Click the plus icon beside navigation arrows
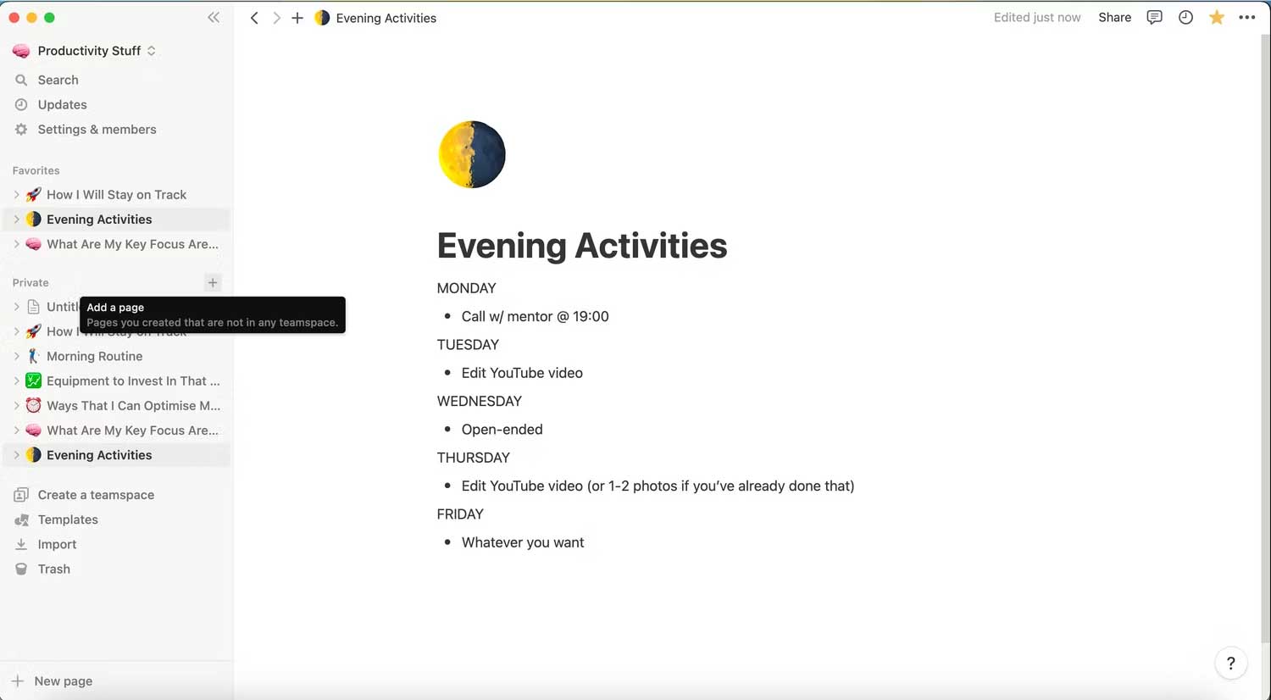The width and height of the screenshot is (1271, 700). pyautogui.click(x=297, y=18)
